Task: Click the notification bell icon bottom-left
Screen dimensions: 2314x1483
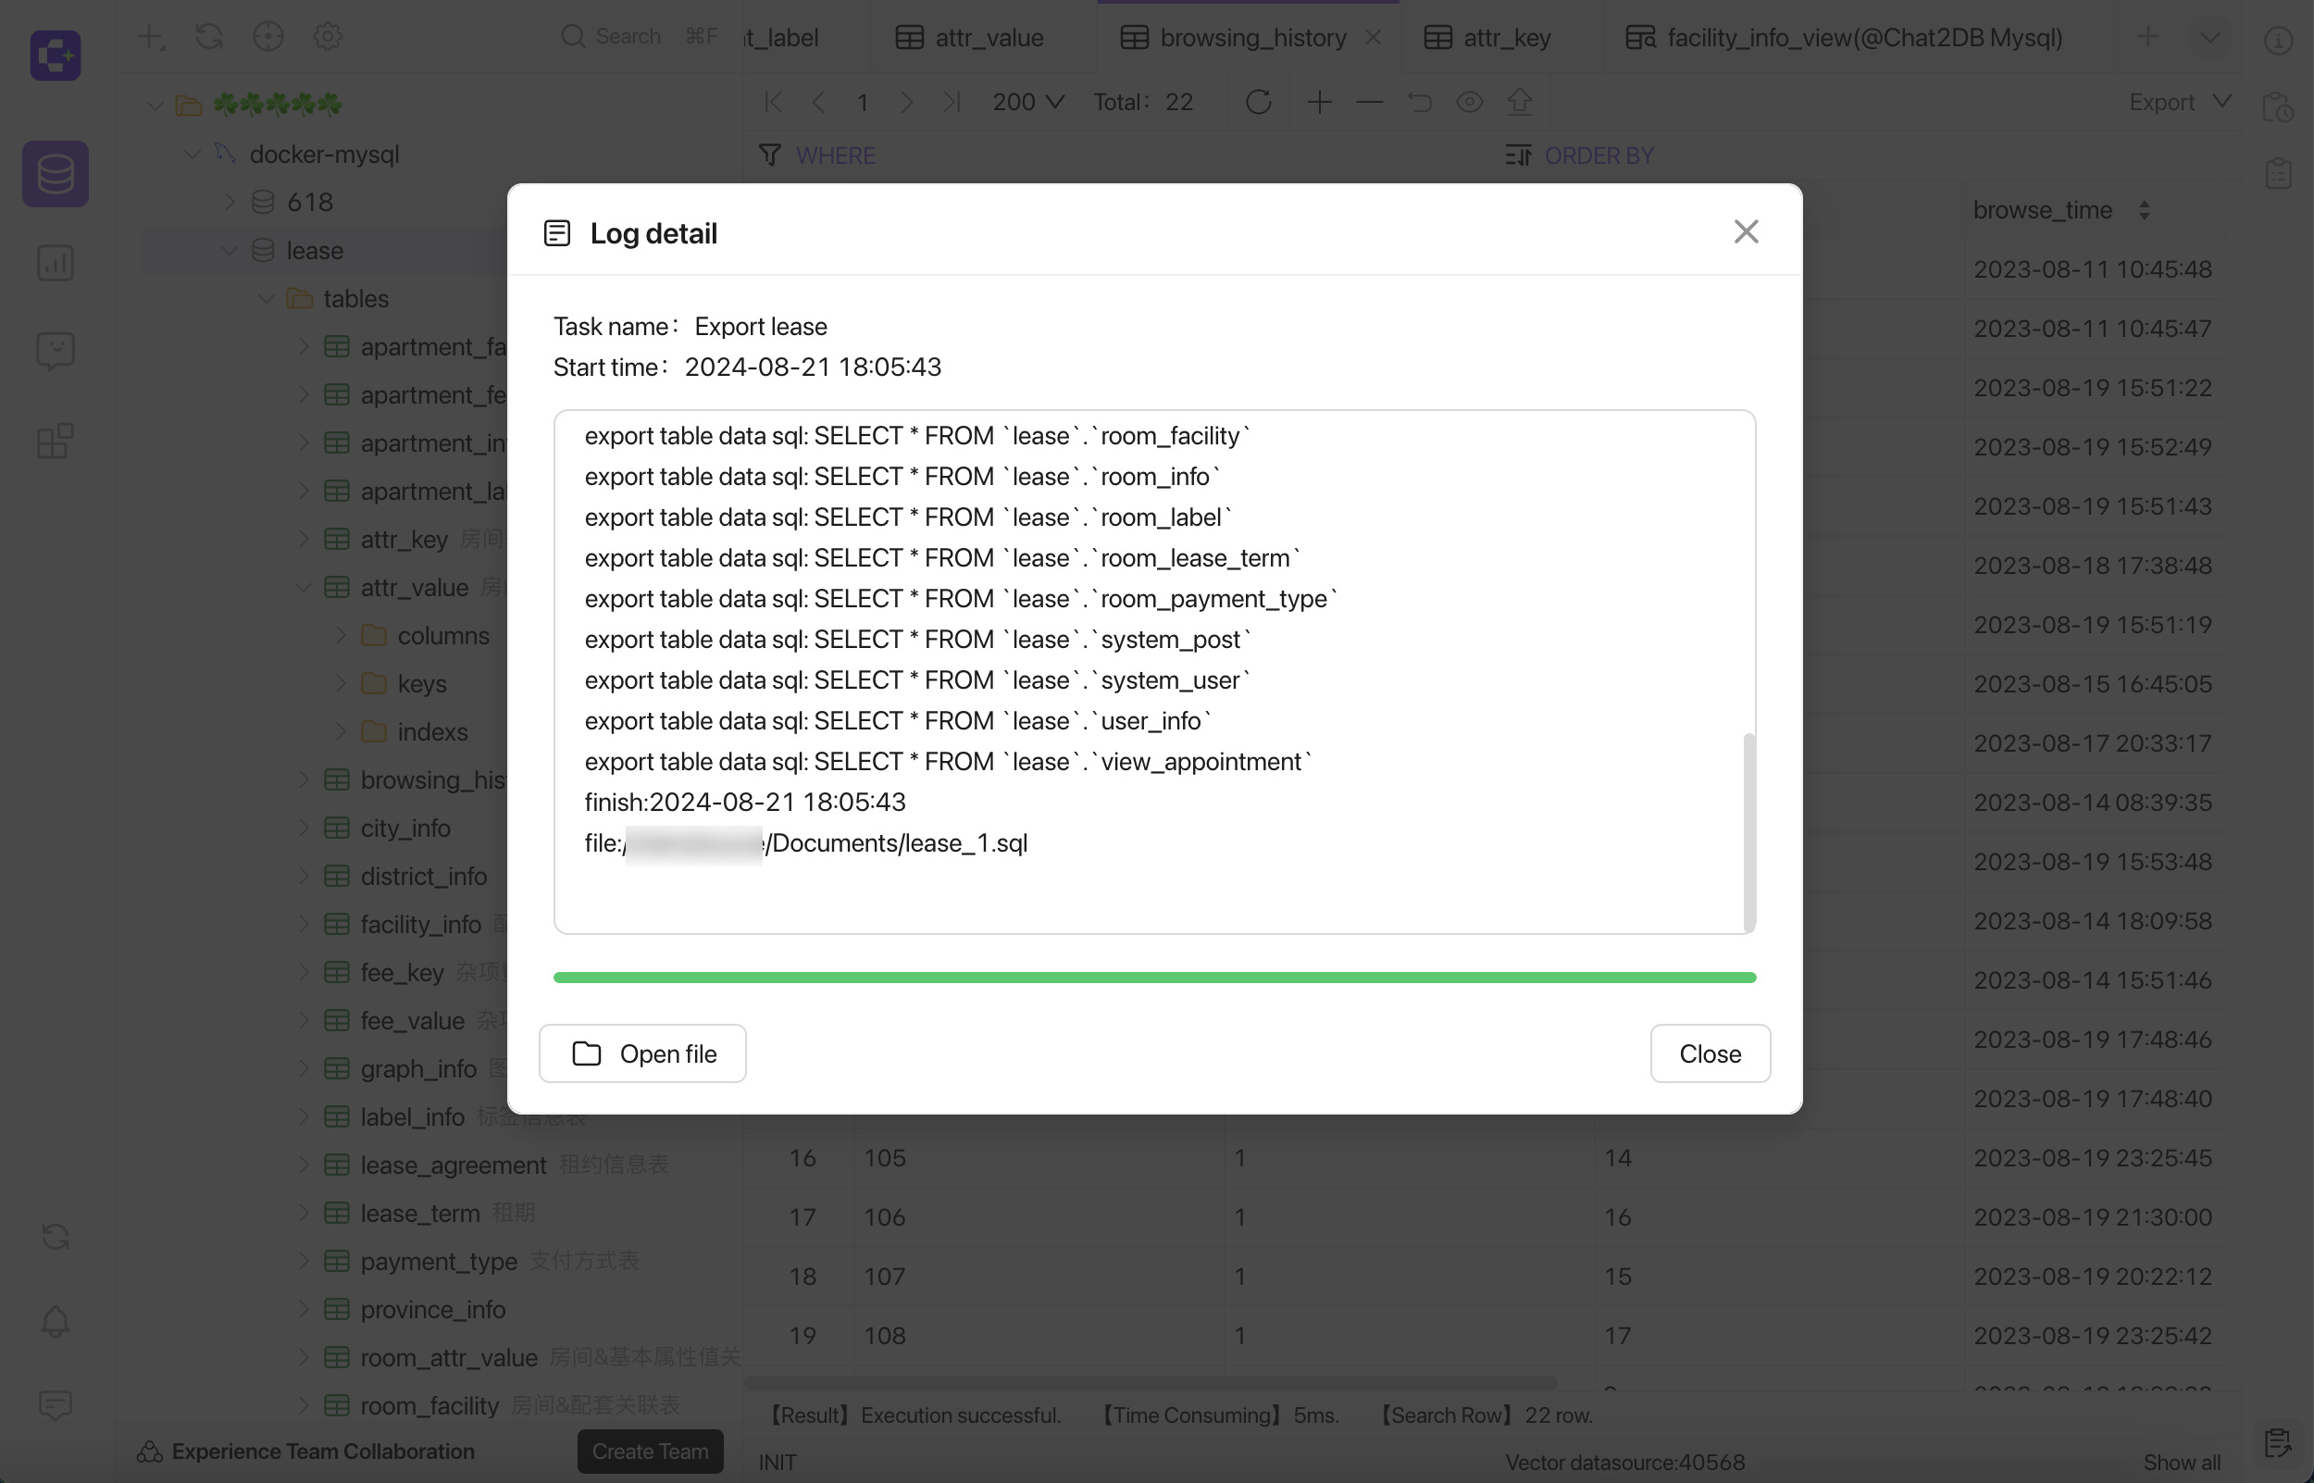Action: pyautogui.click(x=54, y=1321)
